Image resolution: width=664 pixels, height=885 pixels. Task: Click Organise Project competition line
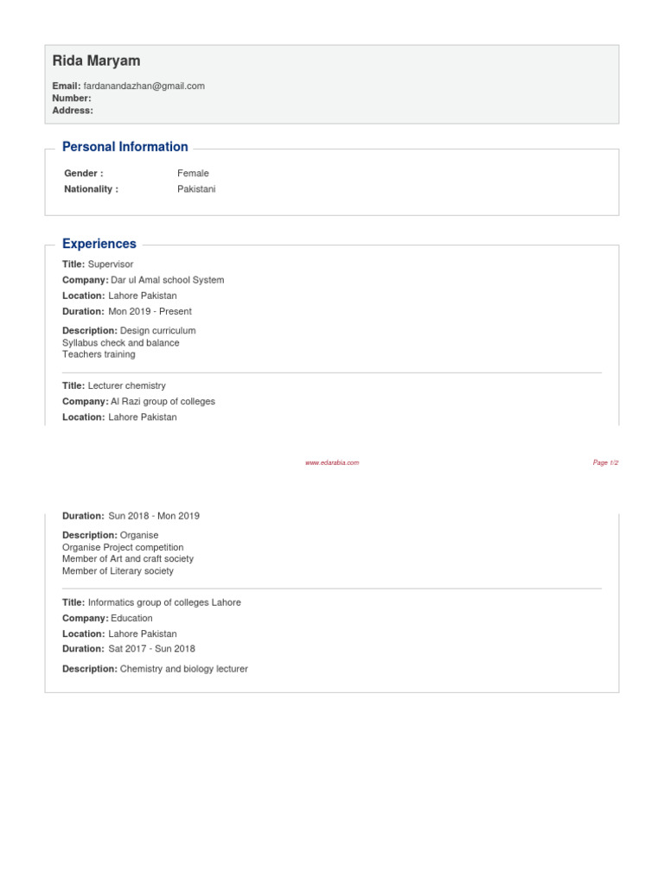tap(123, 547)
